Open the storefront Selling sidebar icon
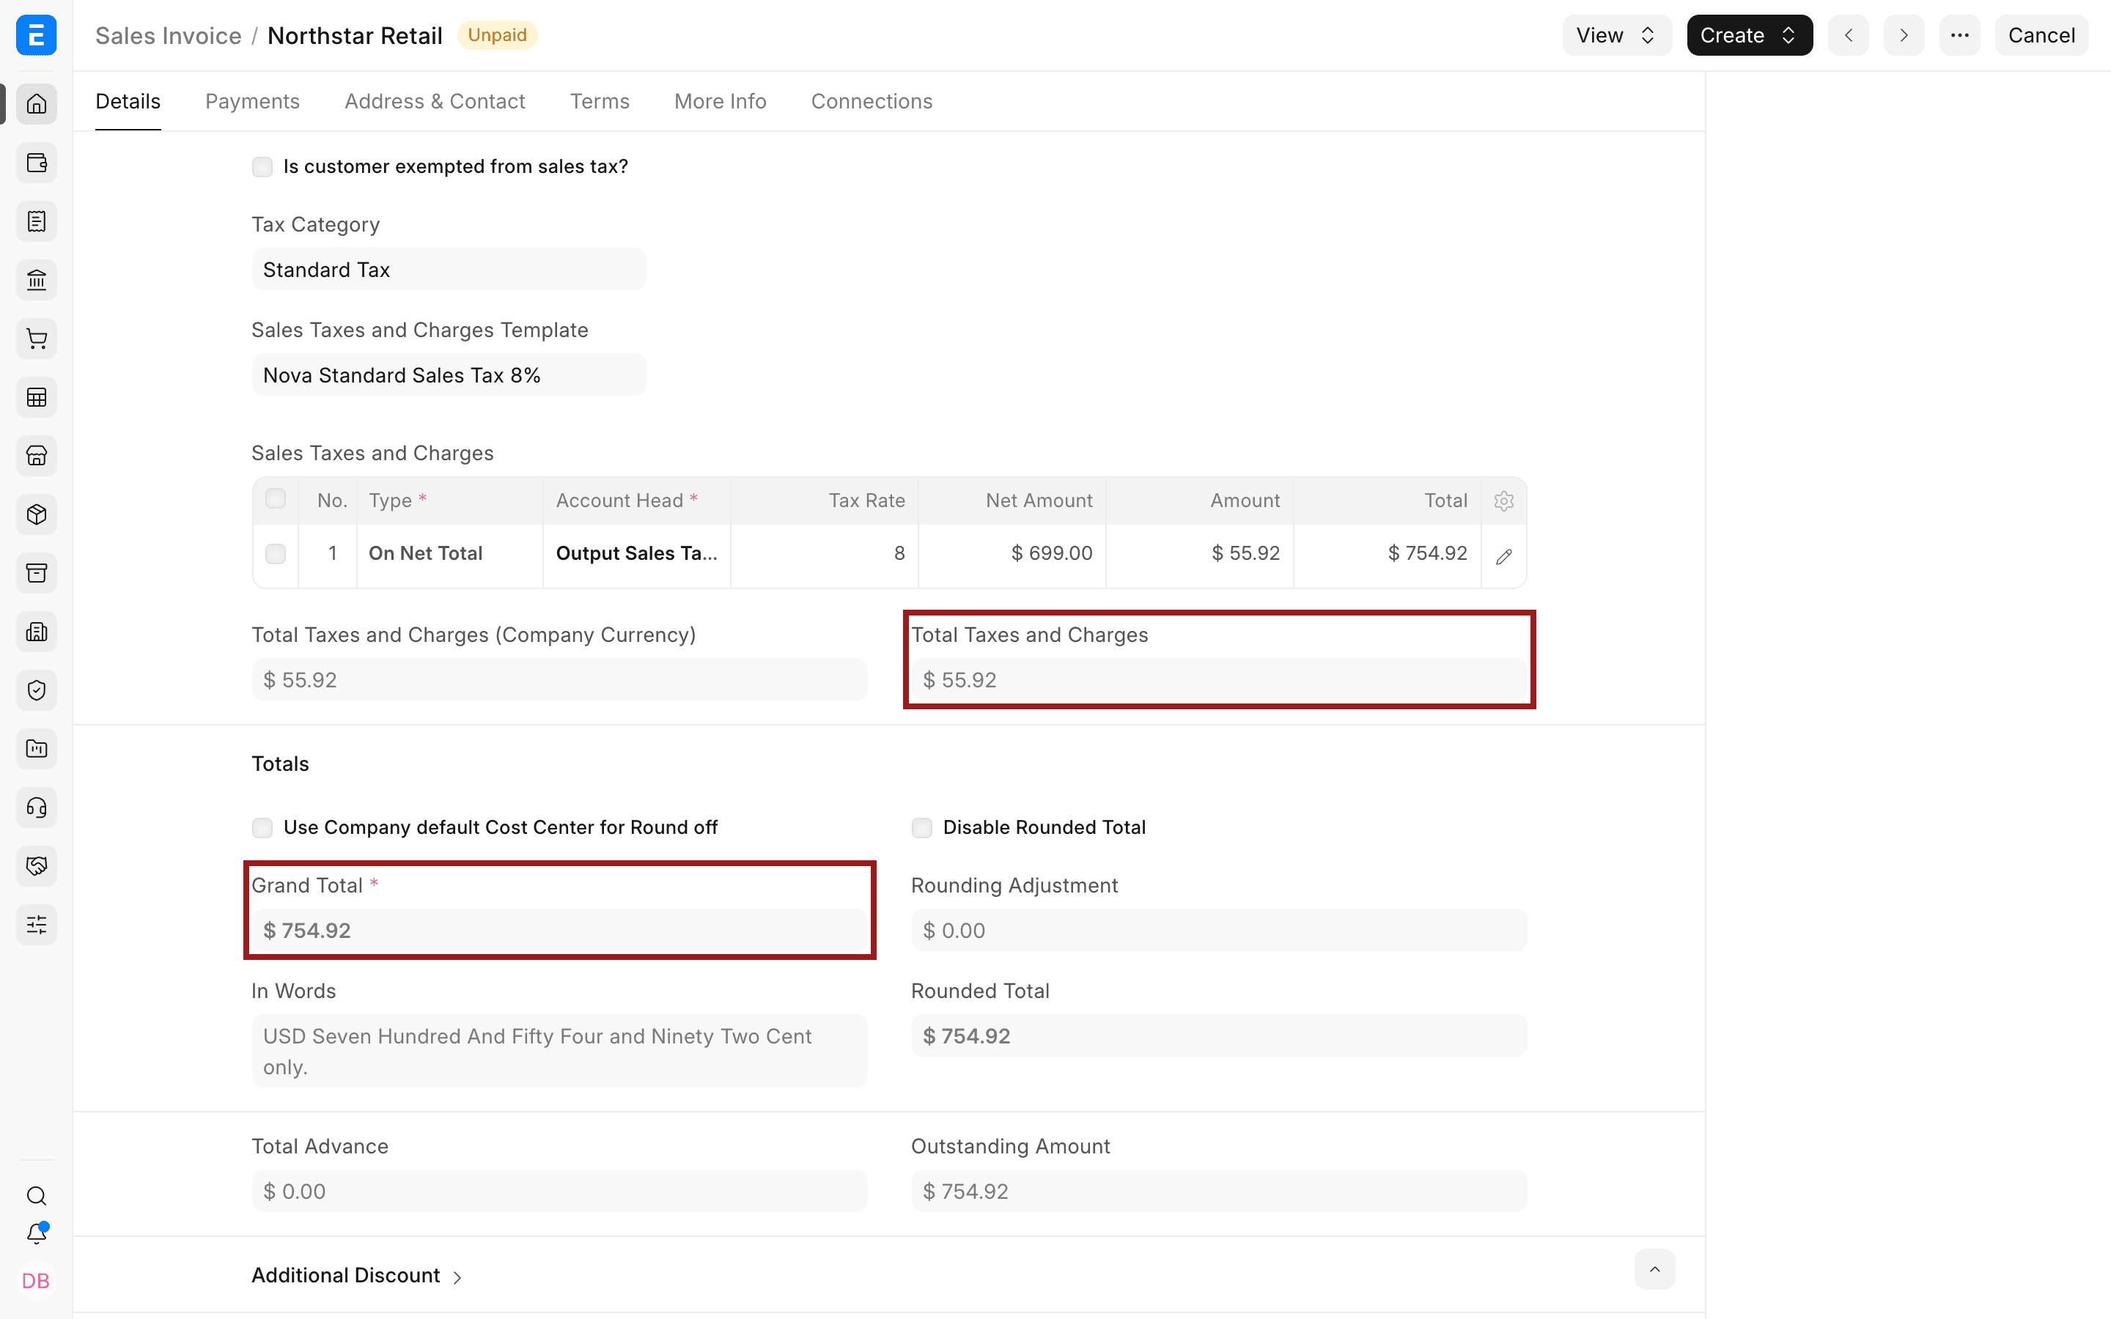 pos(37,455)
